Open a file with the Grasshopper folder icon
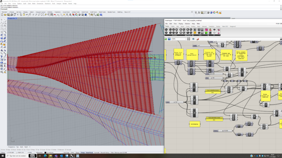 tap(166, 39)
